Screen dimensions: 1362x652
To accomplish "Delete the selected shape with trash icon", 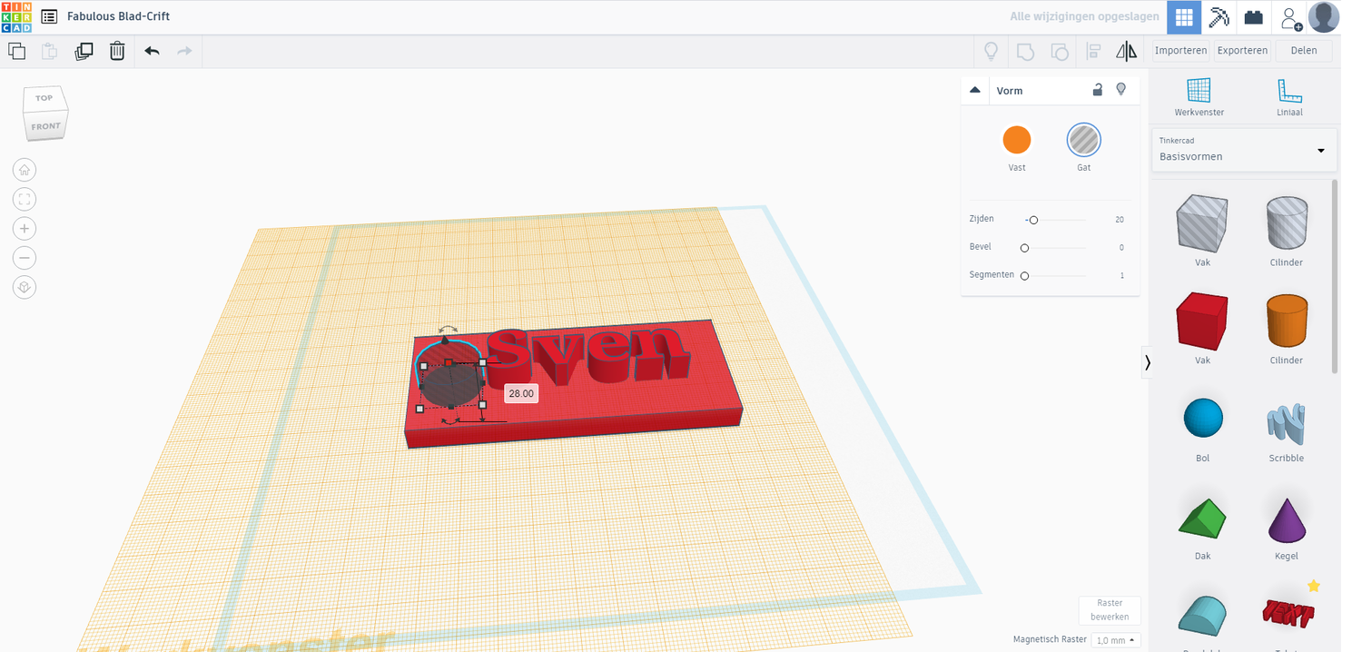I will tap(117, 51).
